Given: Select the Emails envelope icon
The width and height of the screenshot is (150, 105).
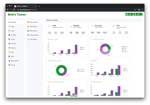Looking at the screenshot, I should point(9,39).
